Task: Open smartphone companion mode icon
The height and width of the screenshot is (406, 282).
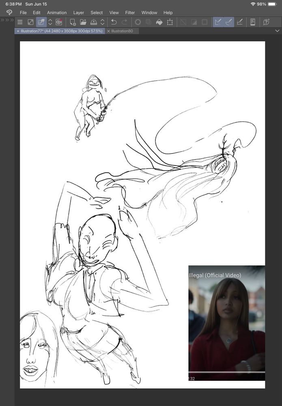Action: click(x=253, y=22)
